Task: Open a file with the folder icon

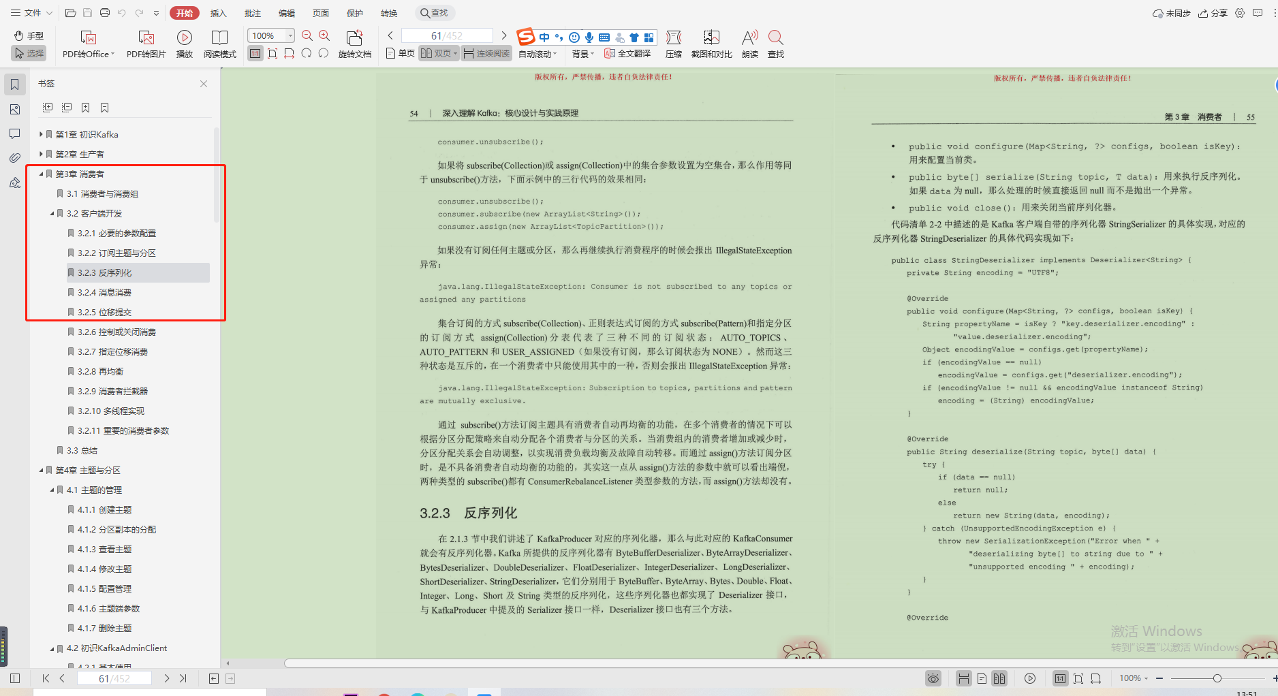Action: click(70, 13)
